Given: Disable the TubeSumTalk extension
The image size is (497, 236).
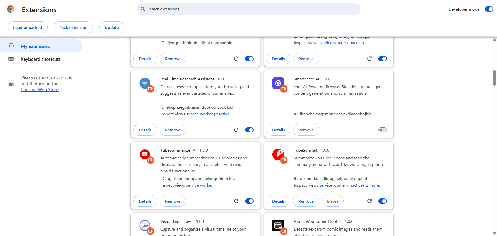Looking at the screenshot, I should click(x=383, y=201).
